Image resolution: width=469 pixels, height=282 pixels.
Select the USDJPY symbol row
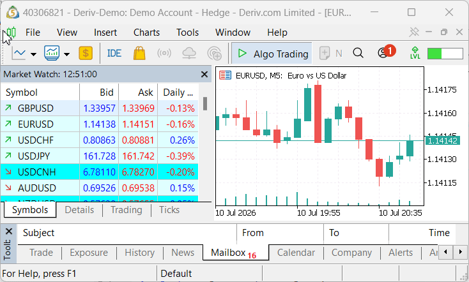[99, 156]
